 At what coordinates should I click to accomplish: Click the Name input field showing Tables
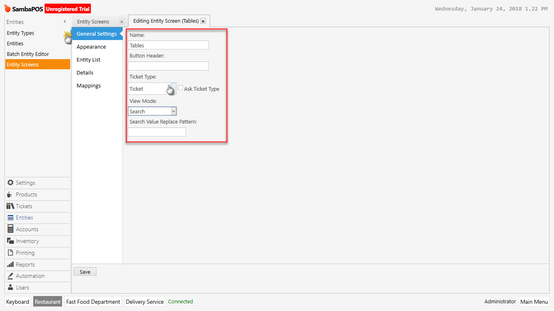click(168, 45)
